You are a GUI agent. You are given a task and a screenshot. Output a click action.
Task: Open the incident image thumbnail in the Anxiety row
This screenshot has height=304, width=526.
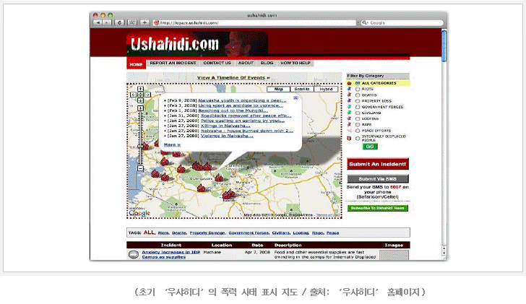(394, 255)
